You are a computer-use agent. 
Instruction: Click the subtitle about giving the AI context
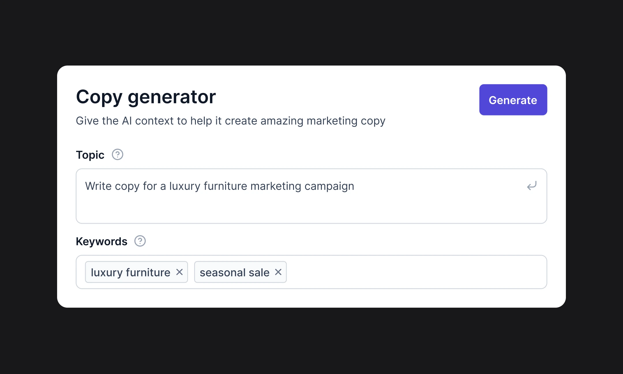[230, 121]
